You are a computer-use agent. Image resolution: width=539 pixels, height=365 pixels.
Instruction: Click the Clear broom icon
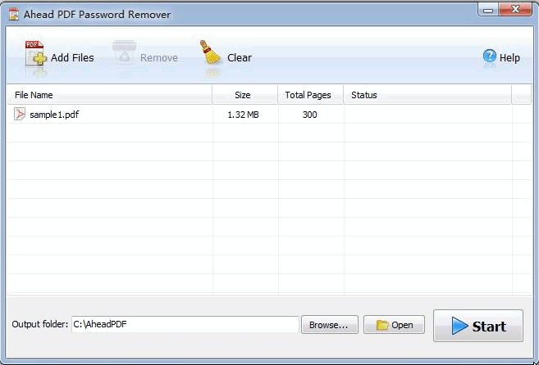click(x=210, y=52)
